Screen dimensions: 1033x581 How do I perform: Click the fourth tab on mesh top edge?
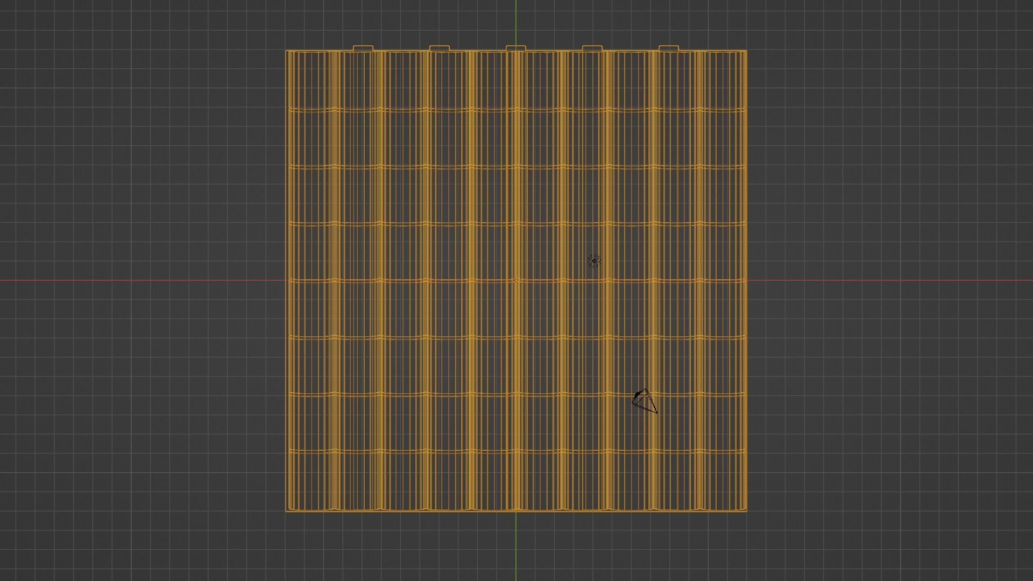(592, 48)
